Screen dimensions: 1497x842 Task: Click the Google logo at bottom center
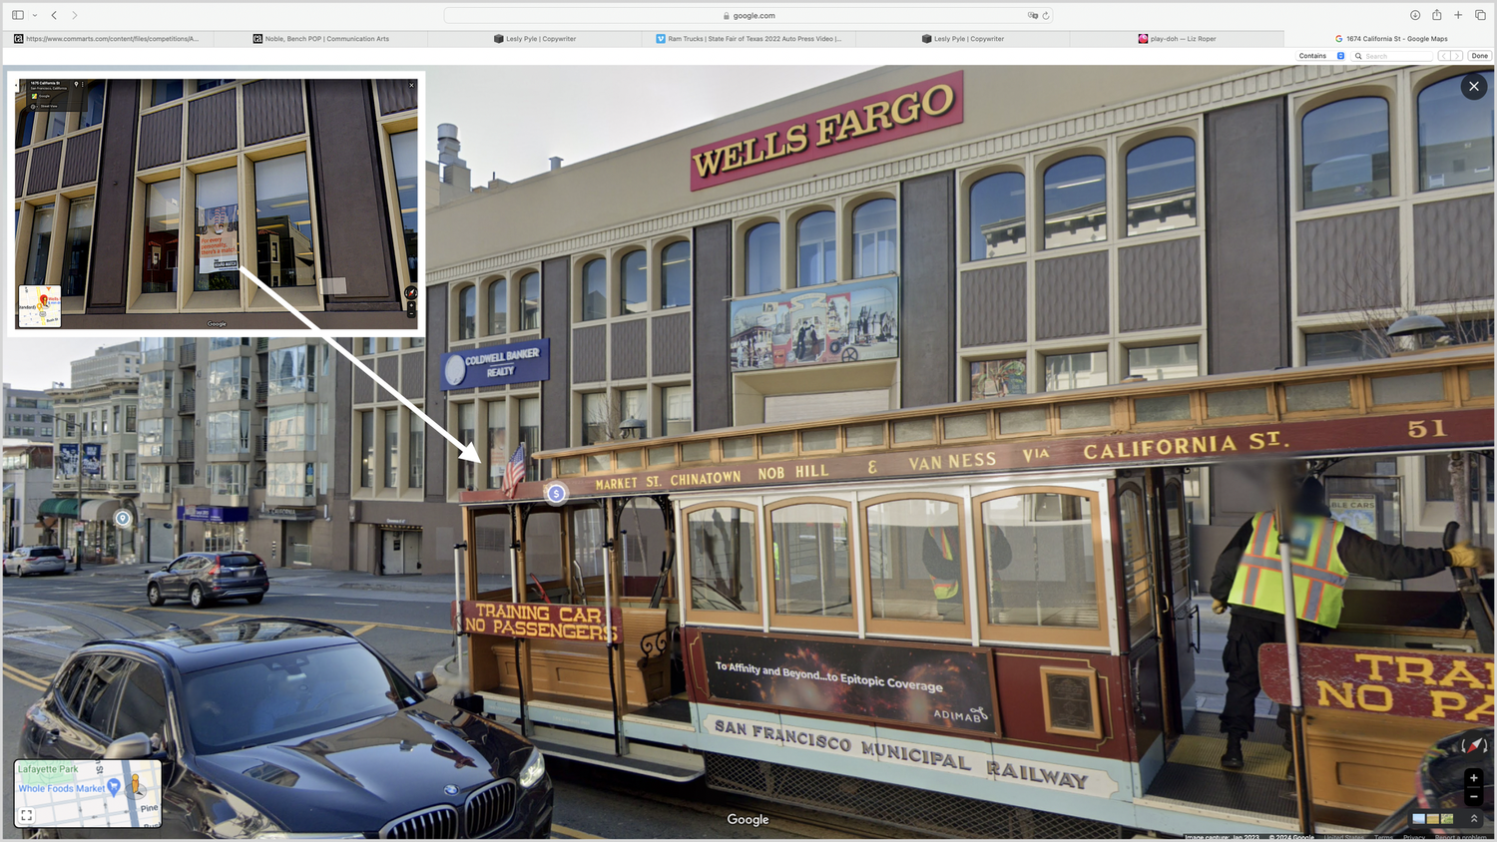coord(748,819)
